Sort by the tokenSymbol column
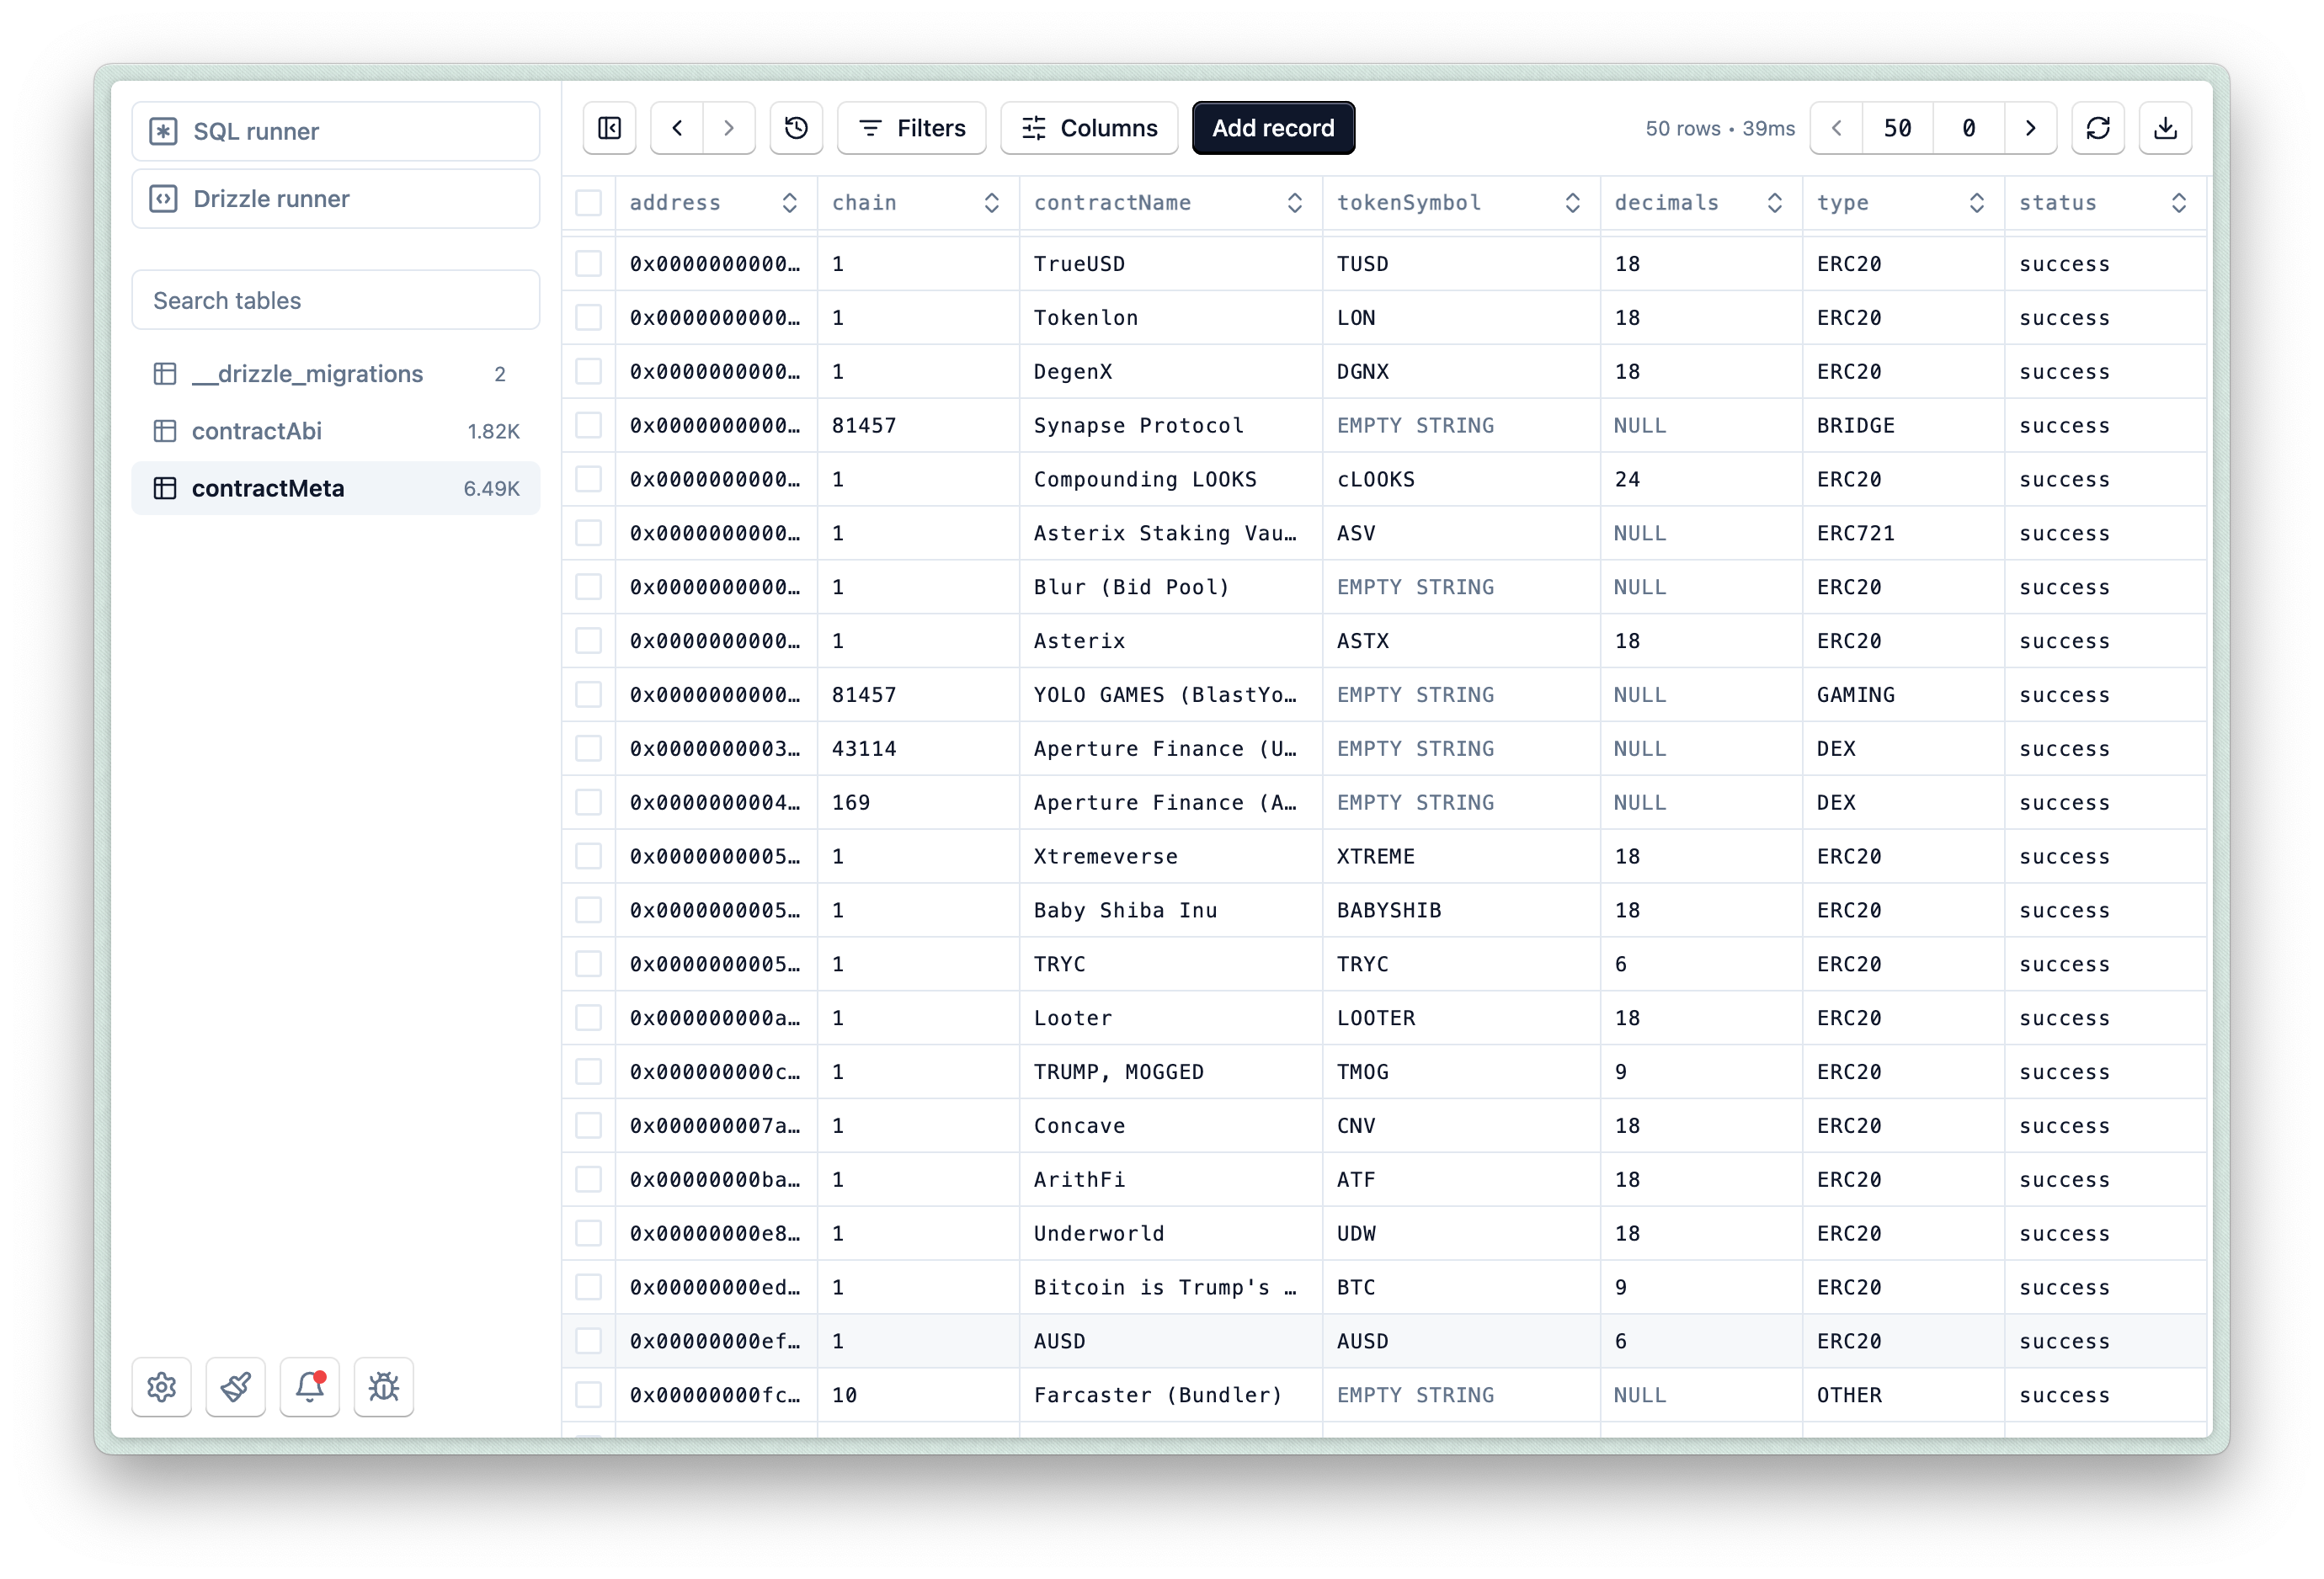The image size is (2324, 1579). click(1572, 203)
